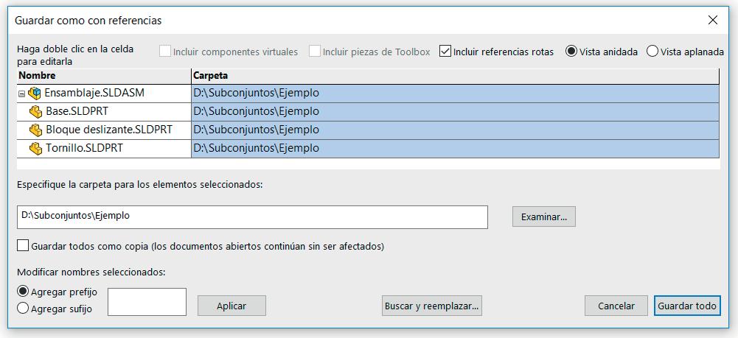Click folder cell of Bloque deslizante.SLDPRT row
This screenshot has height=338, width=738.
click(x=455, y=130)
